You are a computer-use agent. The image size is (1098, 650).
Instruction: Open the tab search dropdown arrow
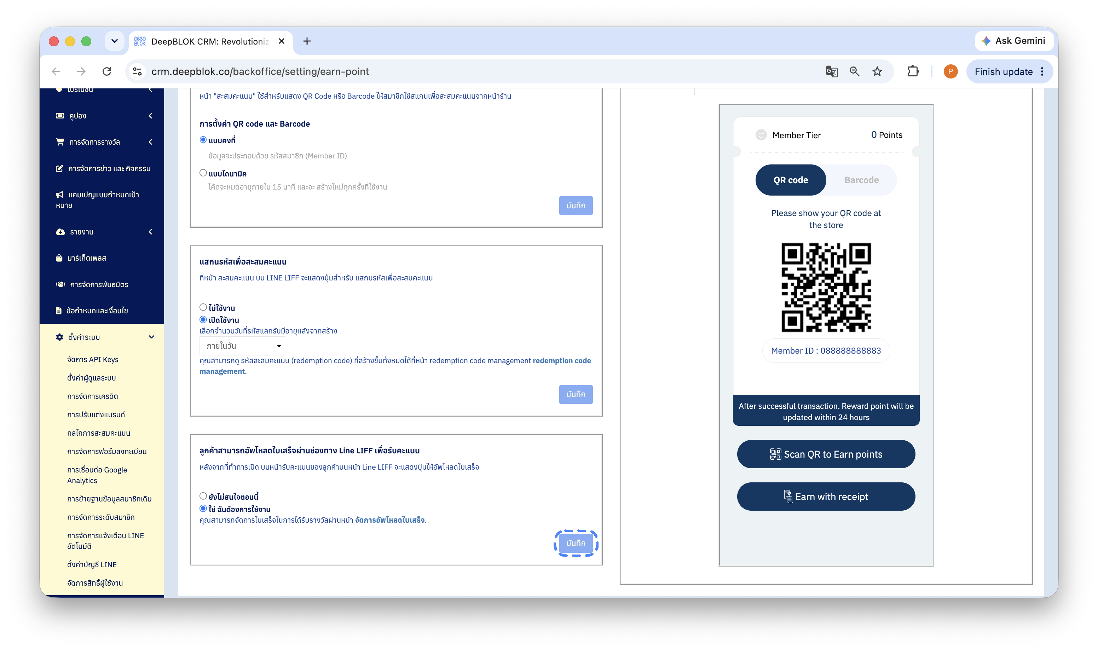[x=114, y=41]
